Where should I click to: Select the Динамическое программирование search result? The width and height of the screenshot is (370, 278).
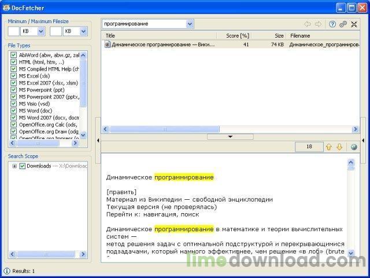[x=162, y=44]
